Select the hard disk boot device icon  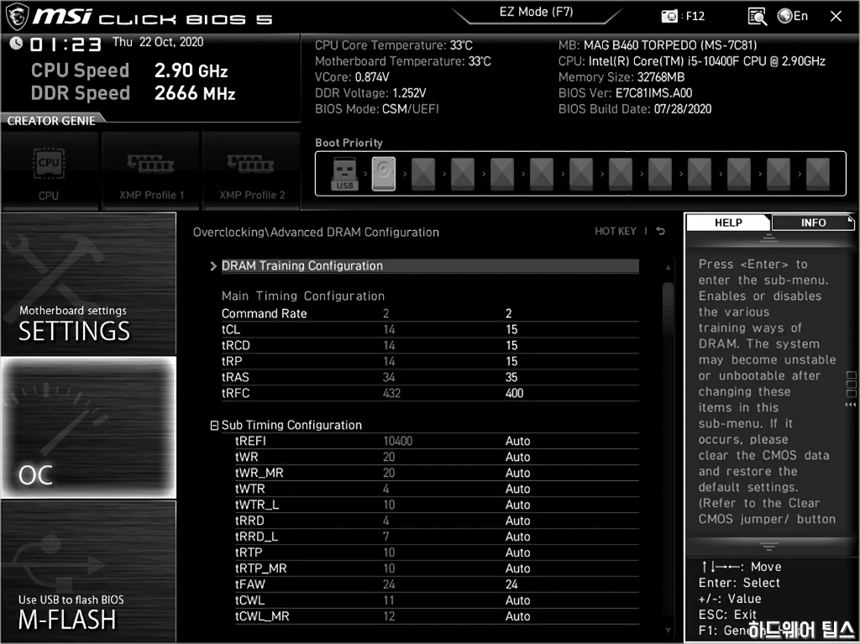pos(383,174)
